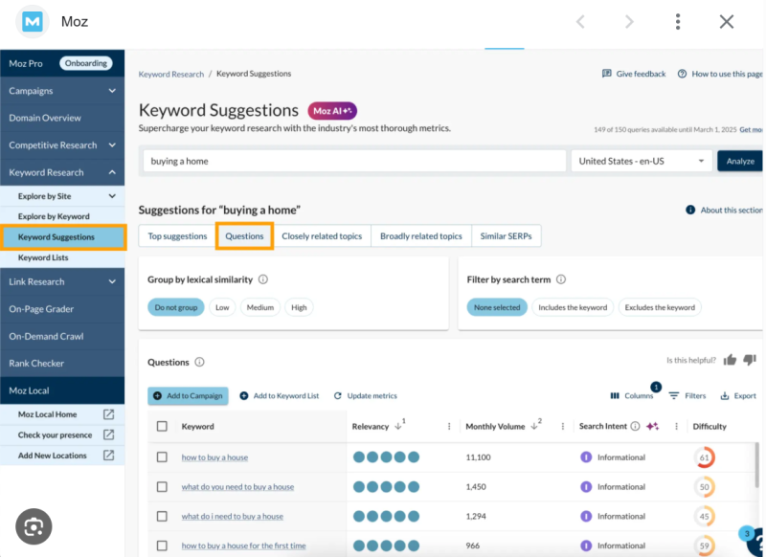Check the box for 'what do i need to buy a house'
Screen dimensions: 766x557
click(162, 516)
